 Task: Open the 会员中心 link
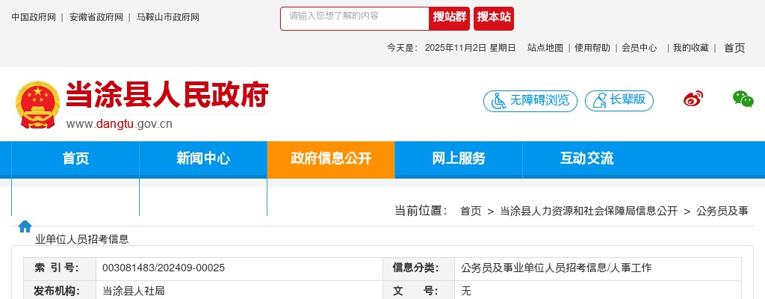(x=639, y=48)
